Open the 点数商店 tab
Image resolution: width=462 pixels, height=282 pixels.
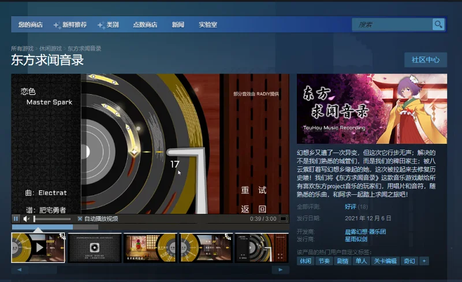point(145,25)
